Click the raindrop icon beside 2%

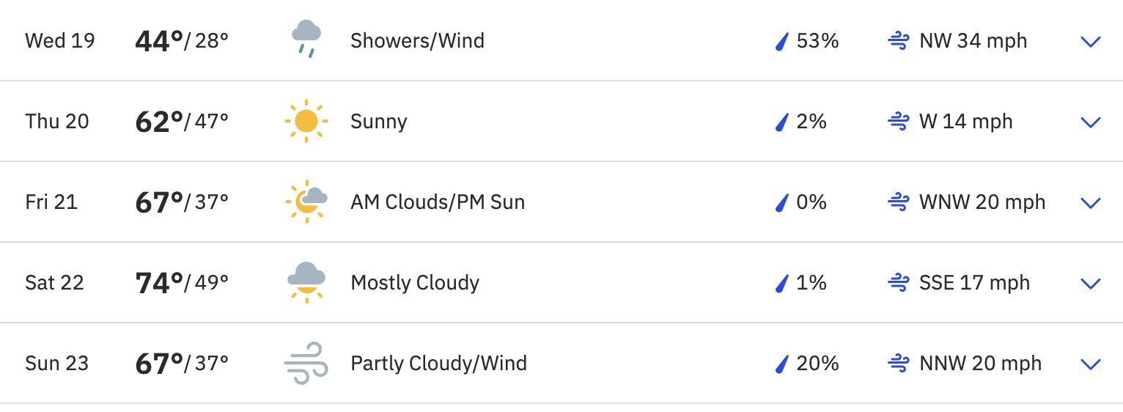tap(781, 122)
